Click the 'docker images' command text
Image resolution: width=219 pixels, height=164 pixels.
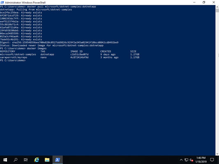(37, 48)
